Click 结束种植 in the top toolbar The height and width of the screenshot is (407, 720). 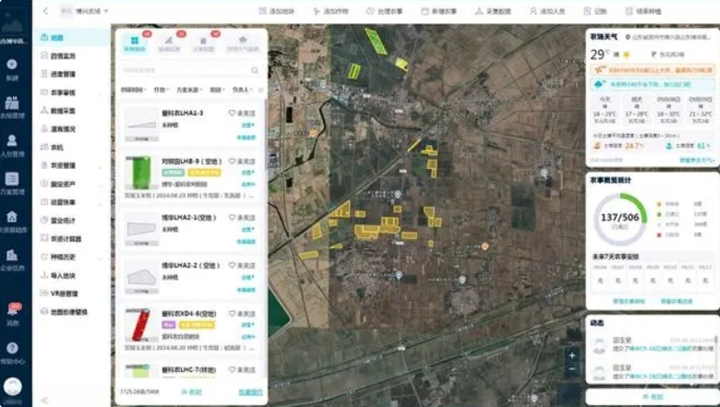(x=643, y=11)
